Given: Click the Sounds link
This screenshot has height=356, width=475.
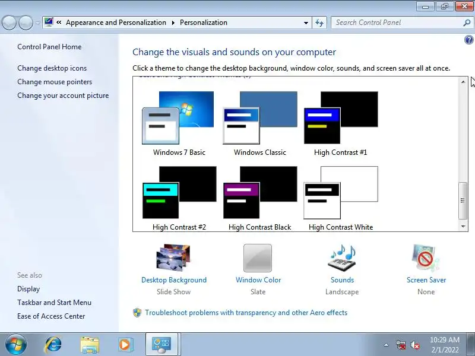Looking at the screenshot, I should (342, 280).
